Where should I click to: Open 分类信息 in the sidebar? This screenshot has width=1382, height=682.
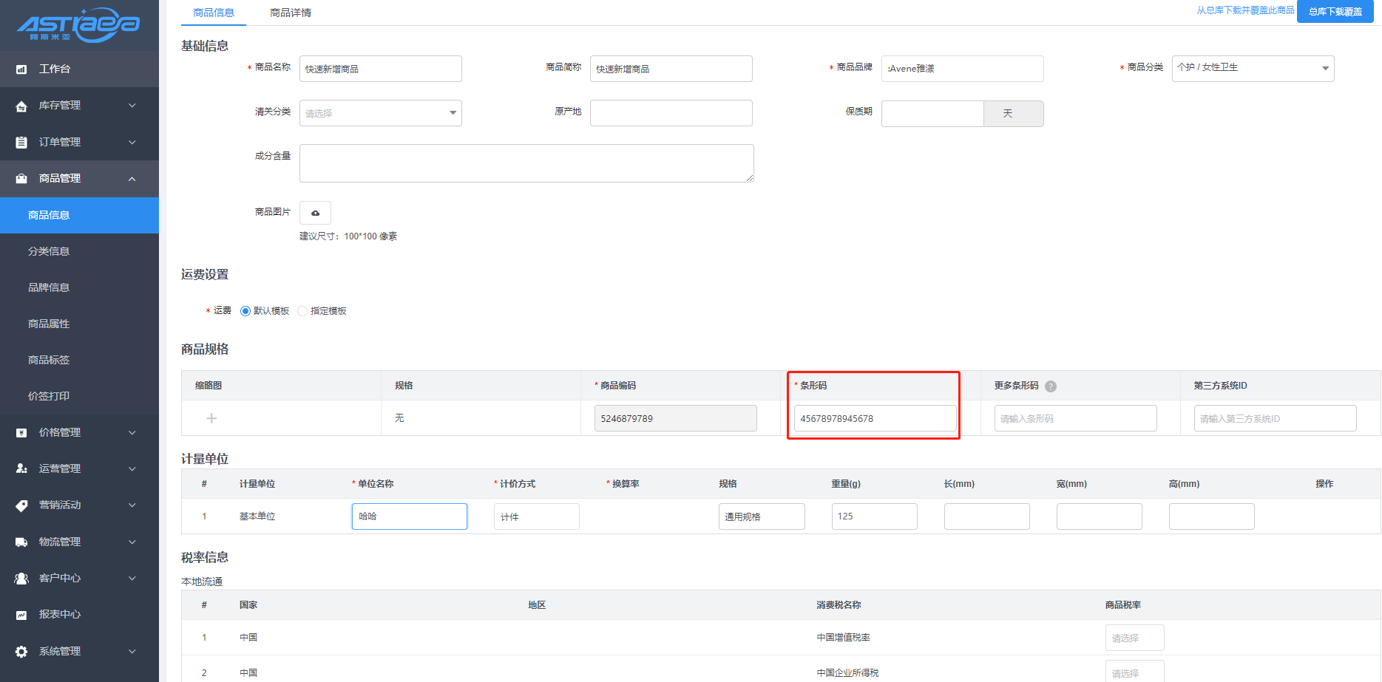tap(49, 251)
